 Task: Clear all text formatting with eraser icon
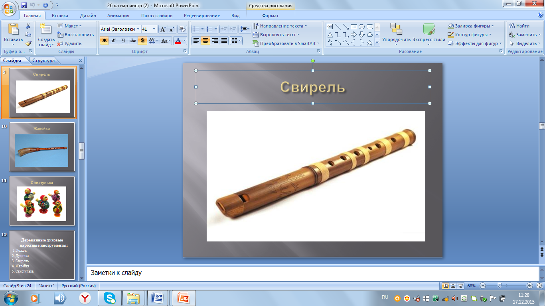[x=182, y=29]
